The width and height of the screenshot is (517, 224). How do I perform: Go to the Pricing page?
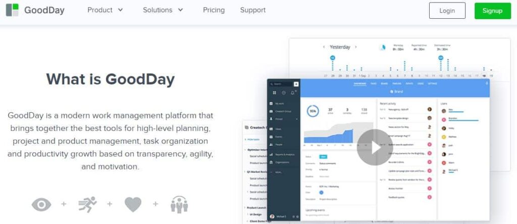[214, 10]
